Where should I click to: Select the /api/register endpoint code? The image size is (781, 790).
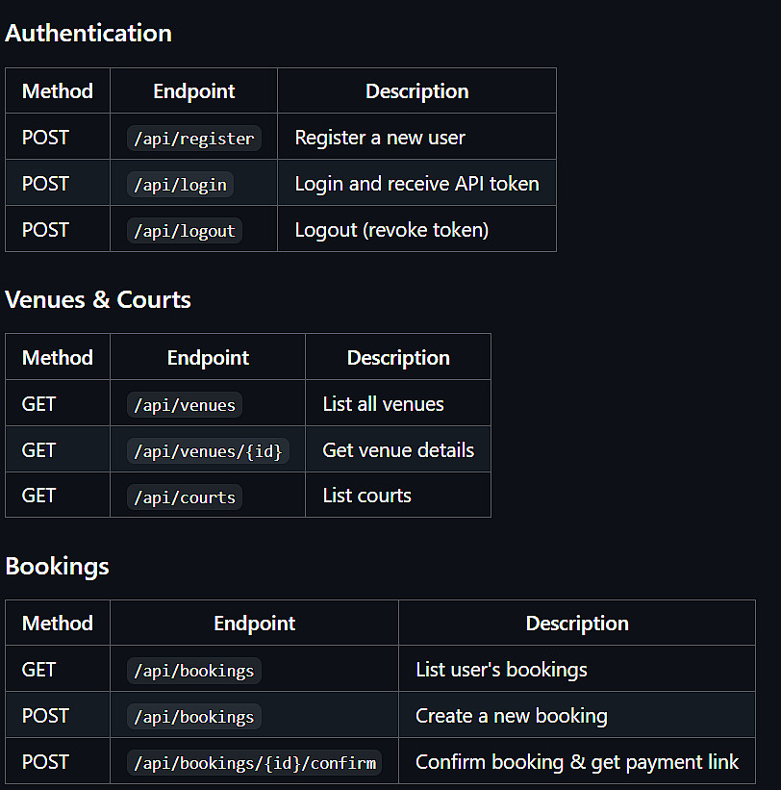193,138
